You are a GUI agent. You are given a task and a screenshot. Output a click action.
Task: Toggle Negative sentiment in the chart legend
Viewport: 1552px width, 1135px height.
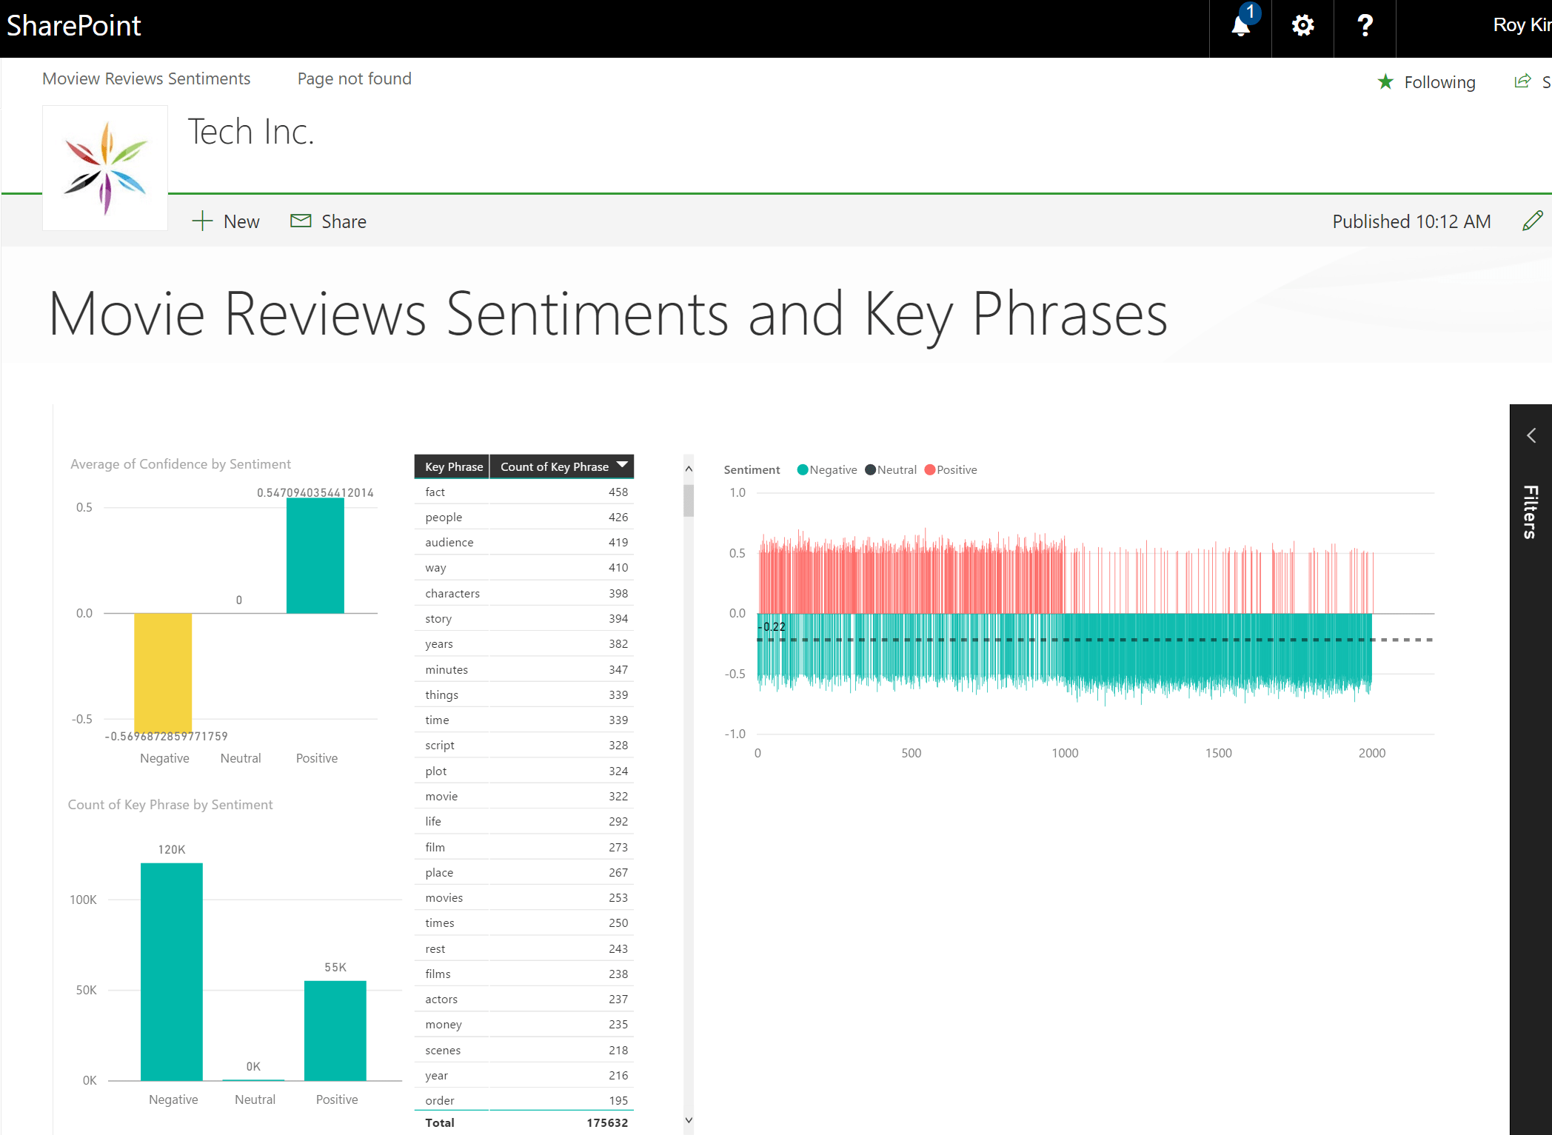(x=826, y=469)
